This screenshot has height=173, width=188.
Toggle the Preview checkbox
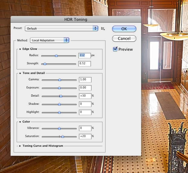tap(115, 49)
